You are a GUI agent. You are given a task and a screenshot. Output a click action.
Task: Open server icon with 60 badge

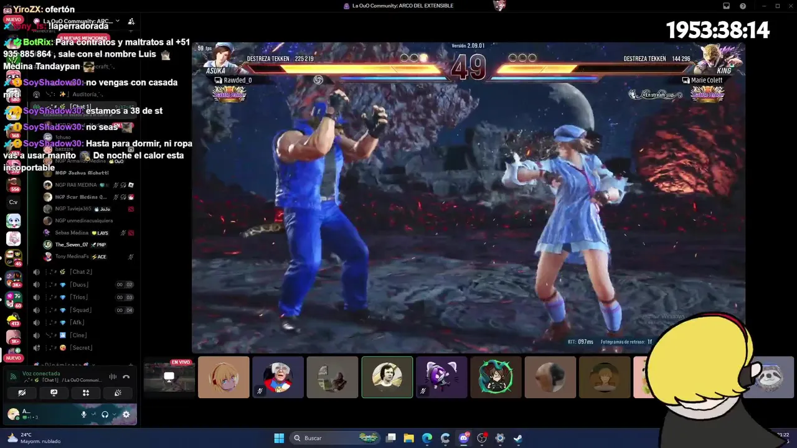coord(13,299)
